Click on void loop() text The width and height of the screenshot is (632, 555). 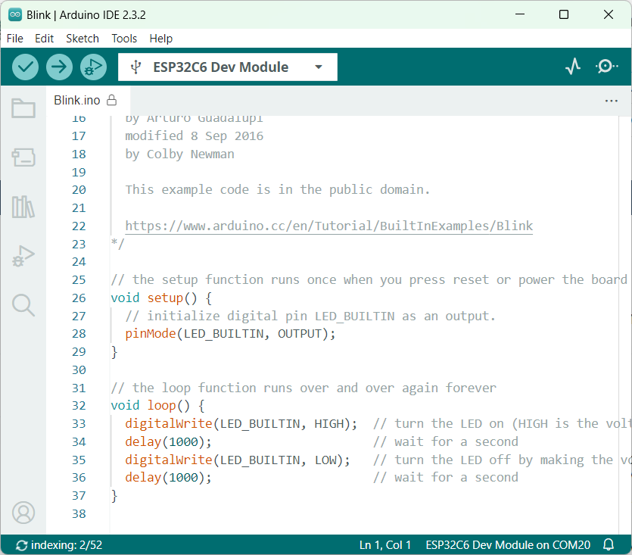tap(151, 405)
